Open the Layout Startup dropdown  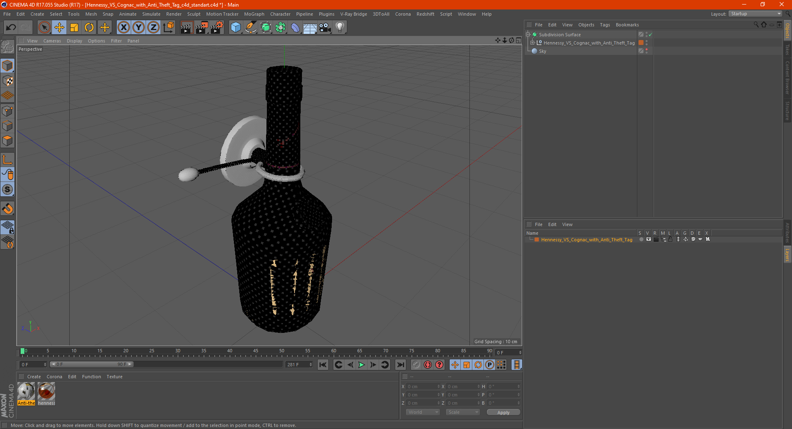756,14
